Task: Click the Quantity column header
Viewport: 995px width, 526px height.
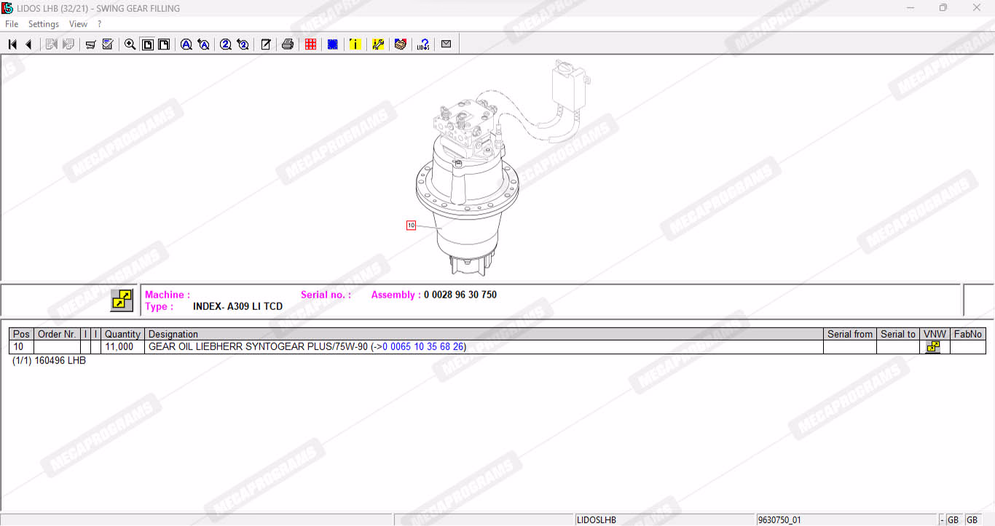Action: click(x=122, y=335)
